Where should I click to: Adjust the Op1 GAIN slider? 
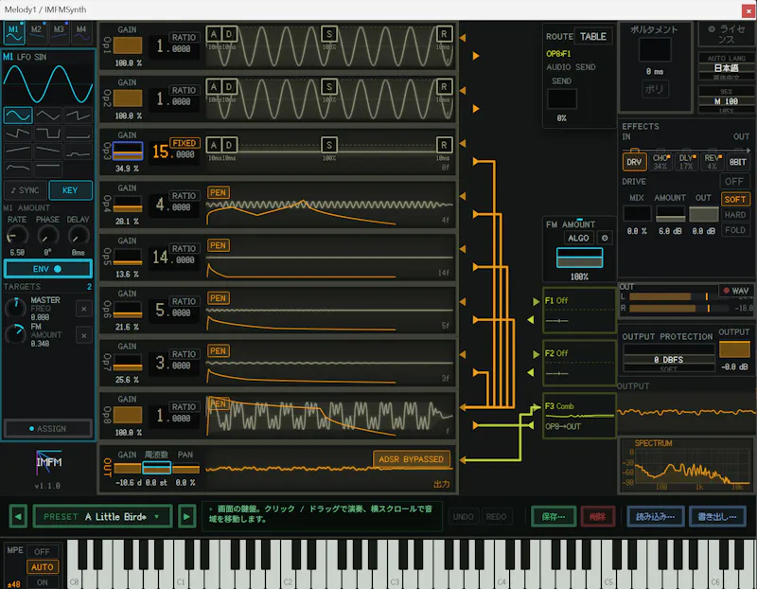(x=128, y=45)
